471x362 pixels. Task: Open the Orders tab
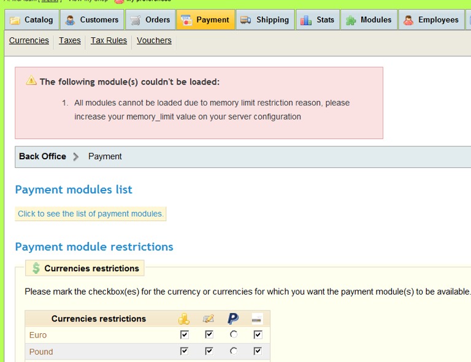point(150,20)
